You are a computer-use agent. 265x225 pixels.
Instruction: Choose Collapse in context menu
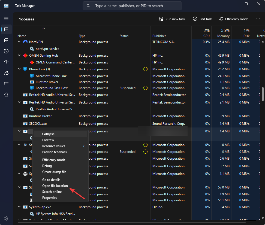pyautogui.click(x=61, y=134)
